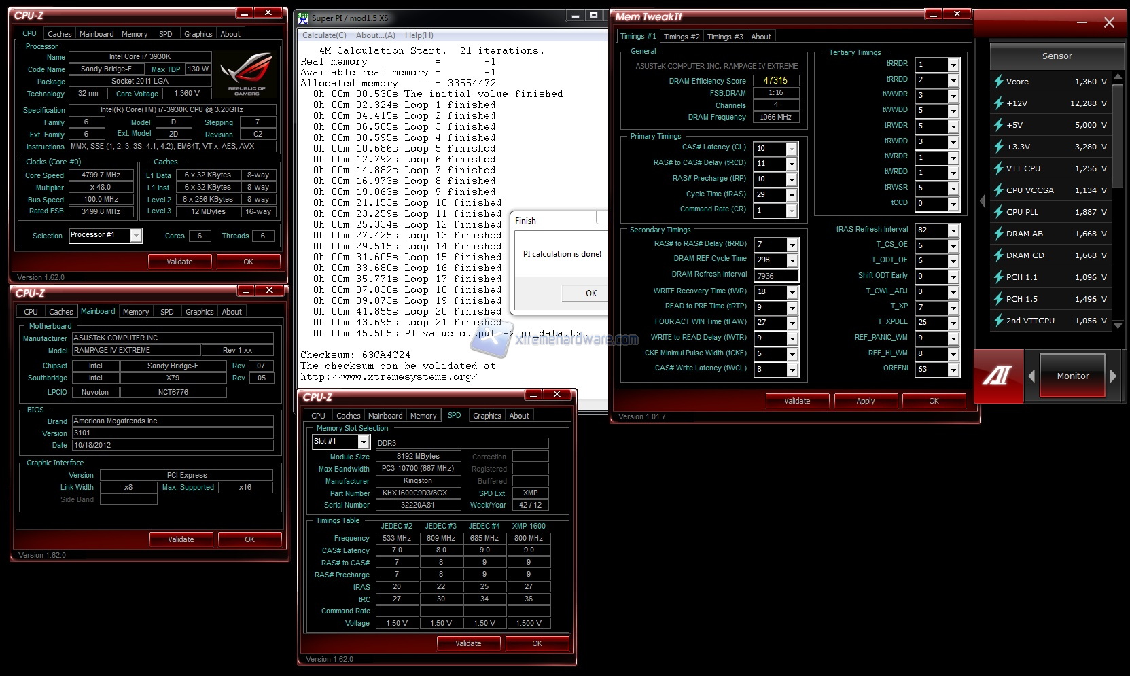1130x676 pixels.
Task: Collapse the Sensor panel with side arrow
Action: (982, 201)
